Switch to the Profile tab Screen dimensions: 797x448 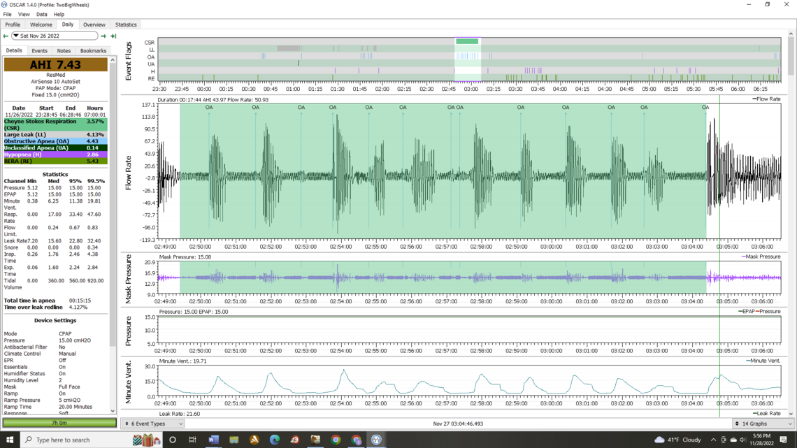(x=13, y=24)
